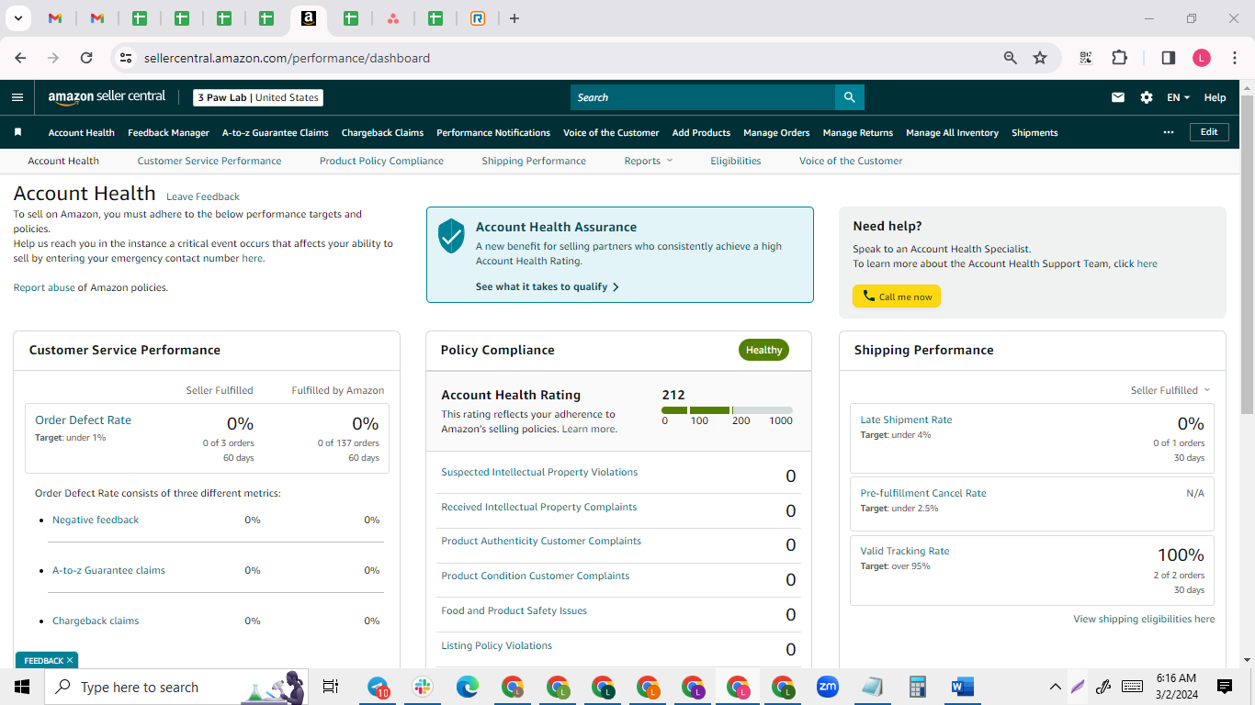Click "View shipping eligibilities here" link
Viewport: 1255px width, 705px height.
pos(1144,619)
